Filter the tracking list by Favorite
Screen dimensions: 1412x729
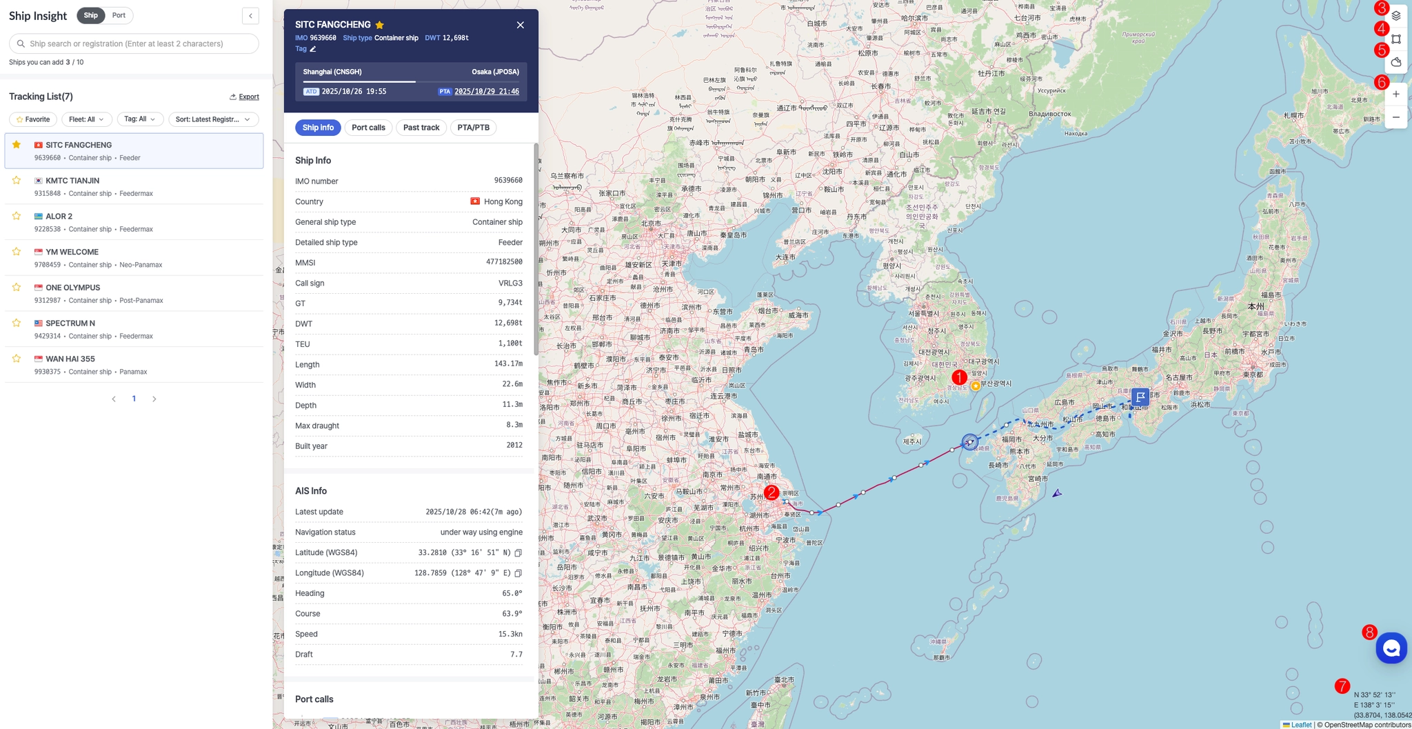[x=33, y=119]
